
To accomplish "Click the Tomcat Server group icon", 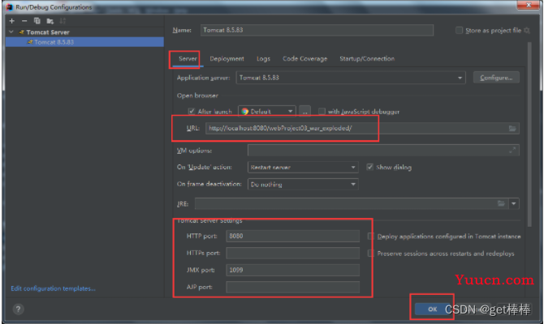I will pyautogui.click(x=22, y=32).
